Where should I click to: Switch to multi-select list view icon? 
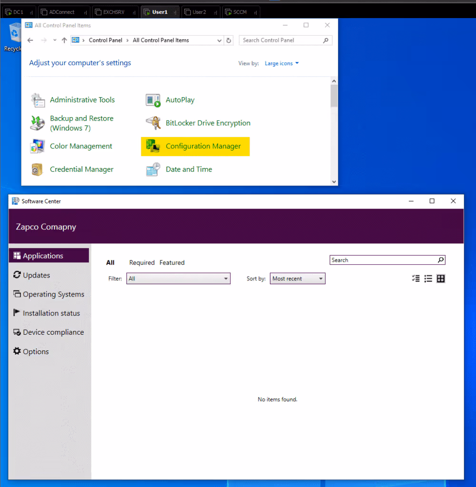pos(416,278)
